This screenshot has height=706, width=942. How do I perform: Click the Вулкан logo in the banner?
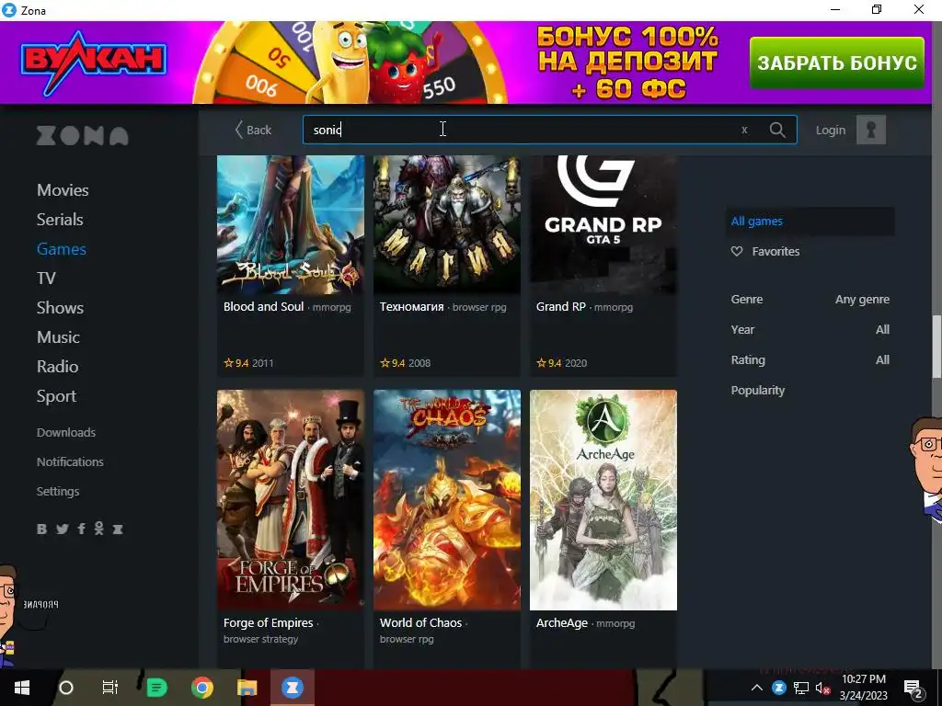tap(93, 63)
